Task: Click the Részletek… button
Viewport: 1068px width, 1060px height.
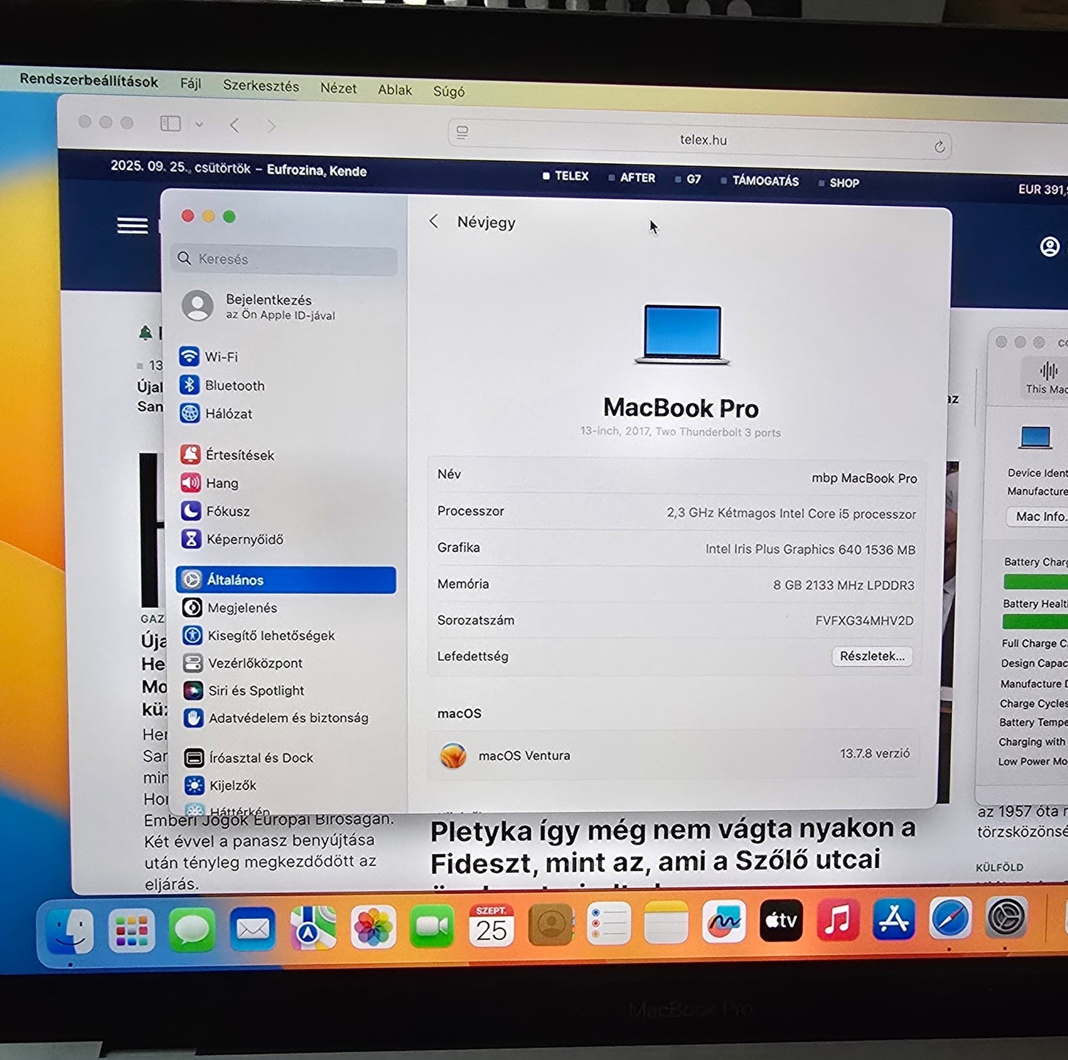Action: [872, 656]
